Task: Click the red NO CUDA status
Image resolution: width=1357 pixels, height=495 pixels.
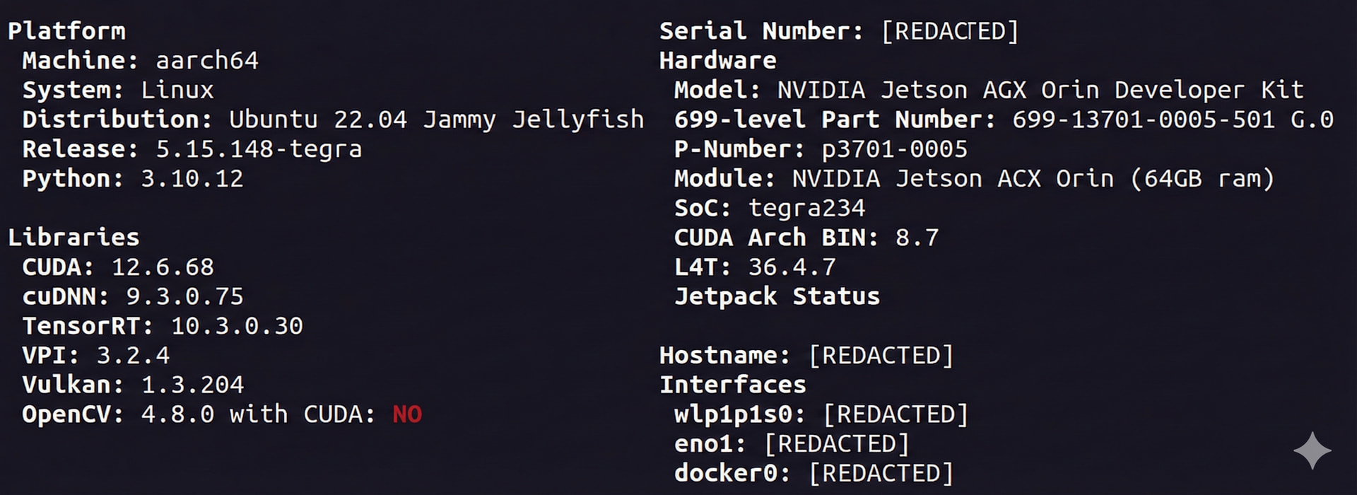Action: pos(406,414)
